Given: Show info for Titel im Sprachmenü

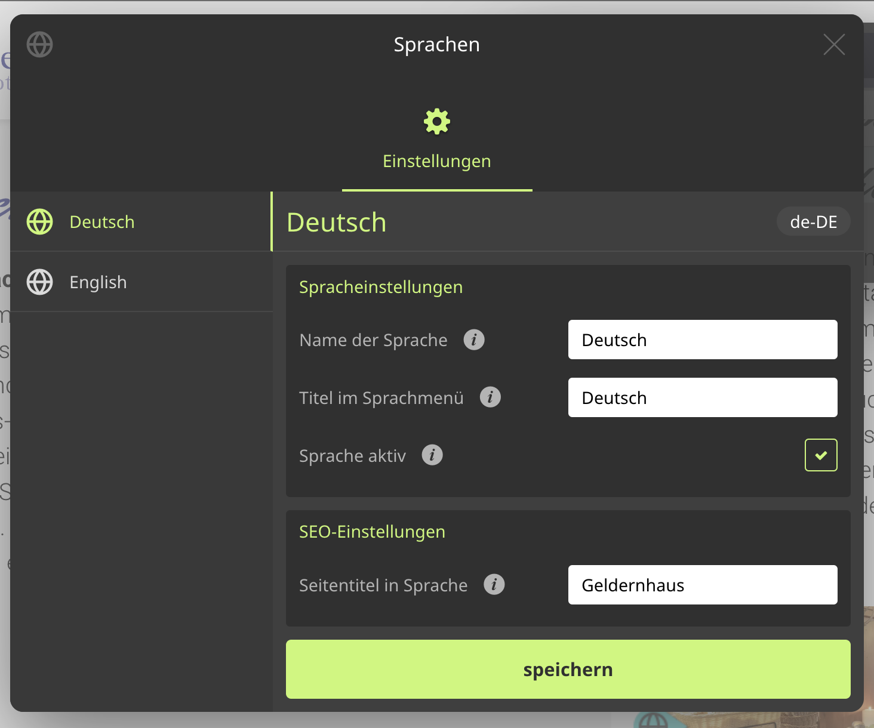Looking at the screenshot, I should pyautogui.click(x=490, y=397).
